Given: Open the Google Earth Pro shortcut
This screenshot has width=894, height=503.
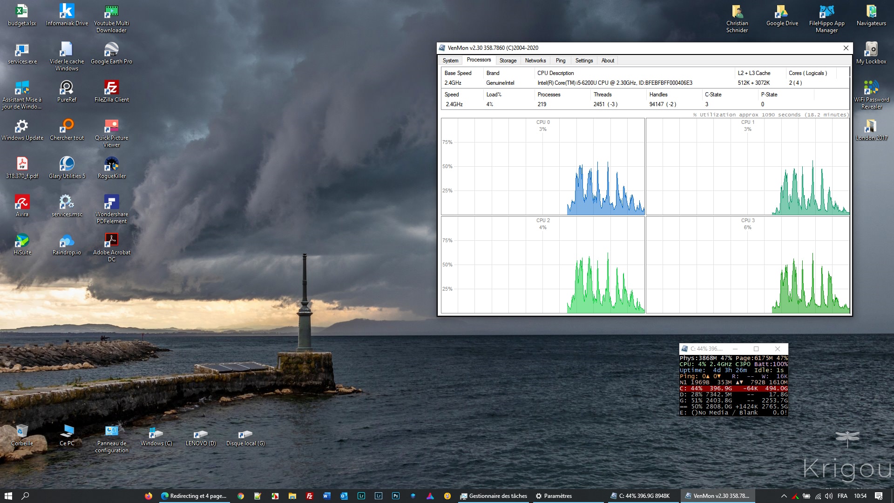Looking at the screenshot, I should (x=111, y=53).
